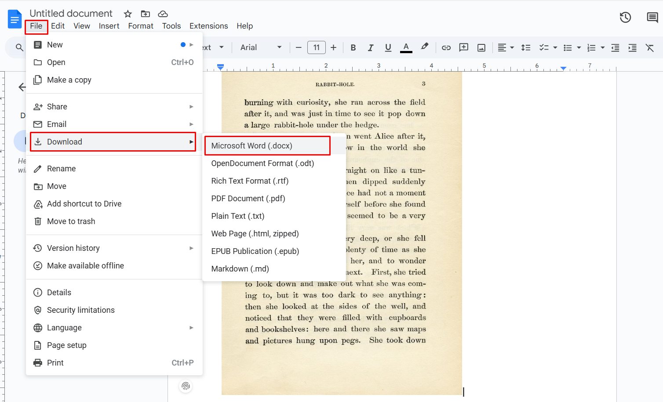Toggle bold formatting

tap(353, 47)
